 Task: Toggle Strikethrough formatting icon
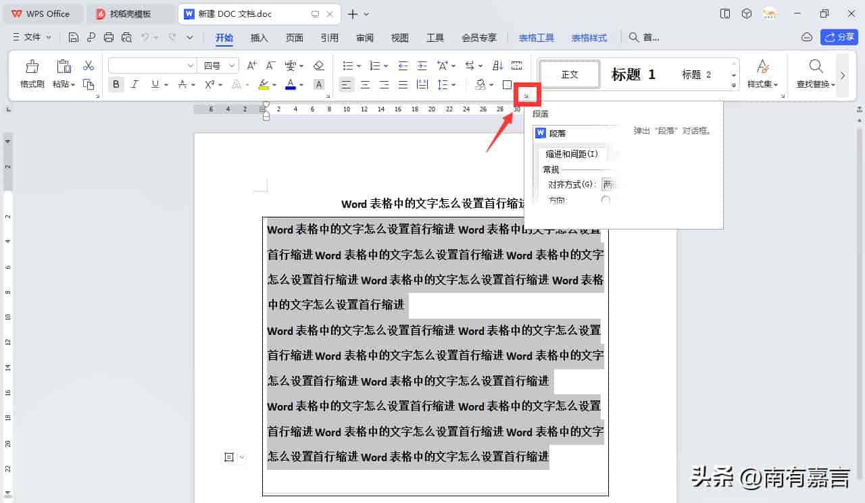(182, 84)
